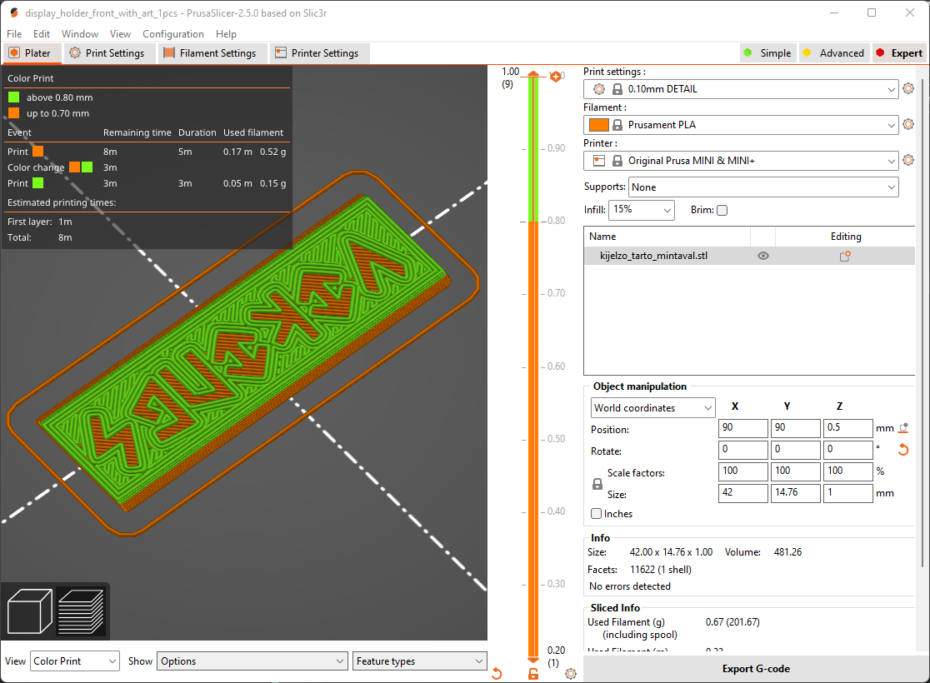Click lock icon beside Original Prusa MINI
This screenshot has width=930, height=683.
617,161
